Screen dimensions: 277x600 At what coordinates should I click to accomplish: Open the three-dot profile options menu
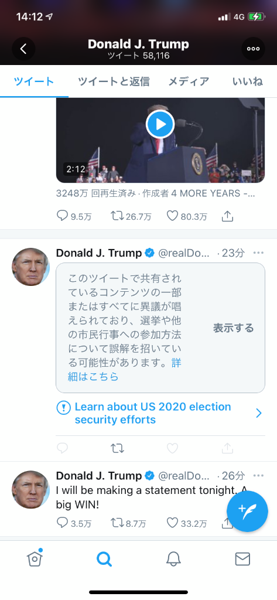(x=253, y=49)
